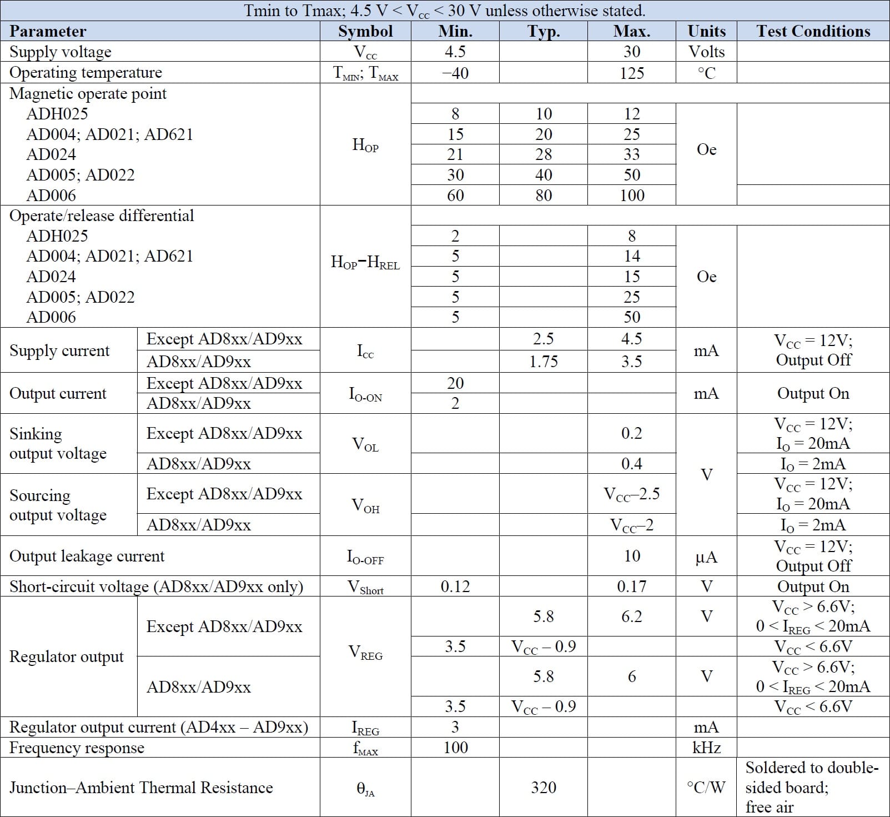Click the 0.12 minimum short-circuit voltage
Image resolution: width=890 pixels, height=817 pixels.
455,587
